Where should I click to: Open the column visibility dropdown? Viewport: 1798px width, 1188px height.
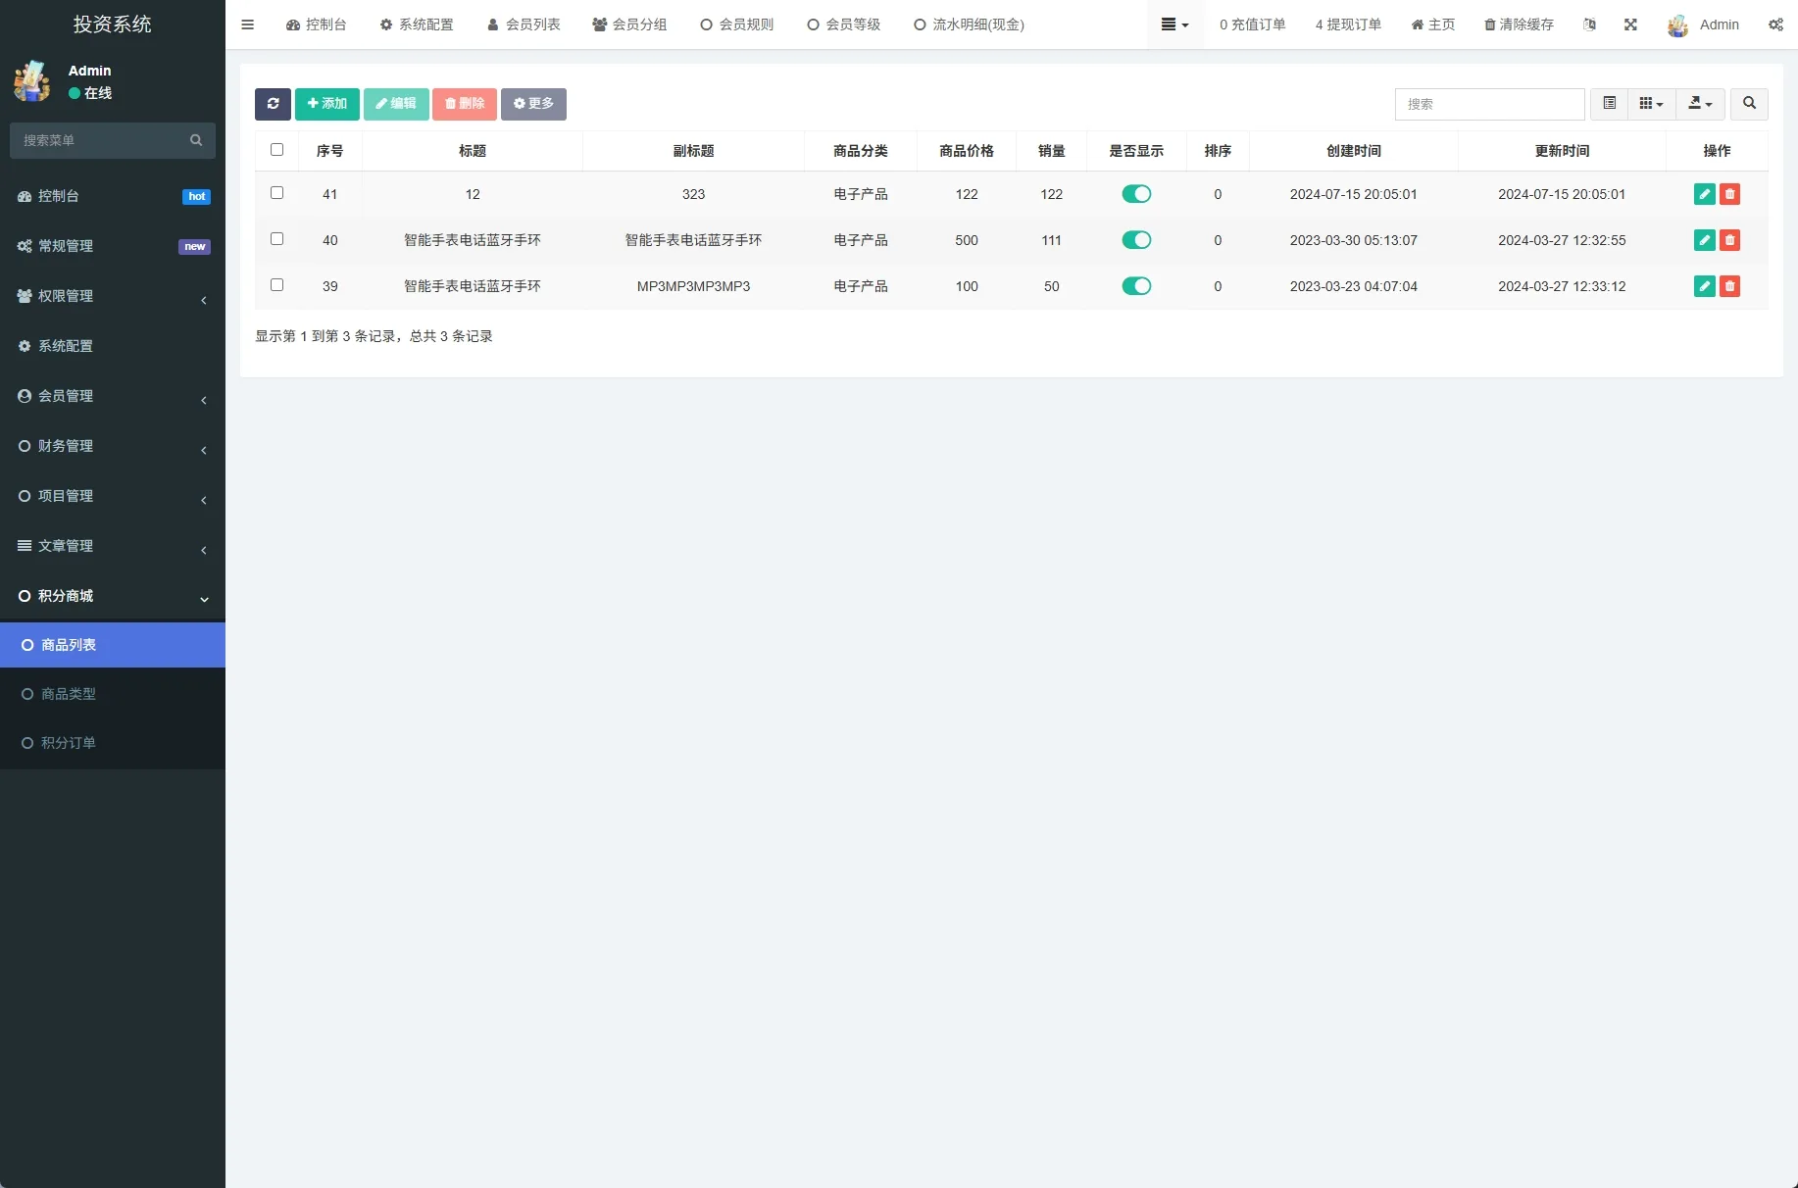pyautogui.click(x=1651, y=104)
